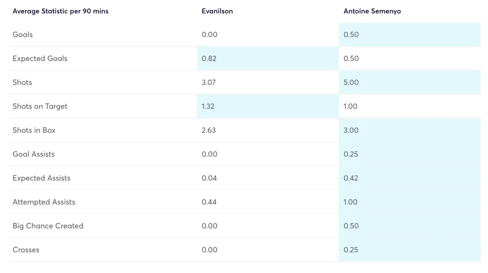Select Evanilson's Shots value 3.07
This screenshot has width=488, height=273.
click(x=209, y=82)
